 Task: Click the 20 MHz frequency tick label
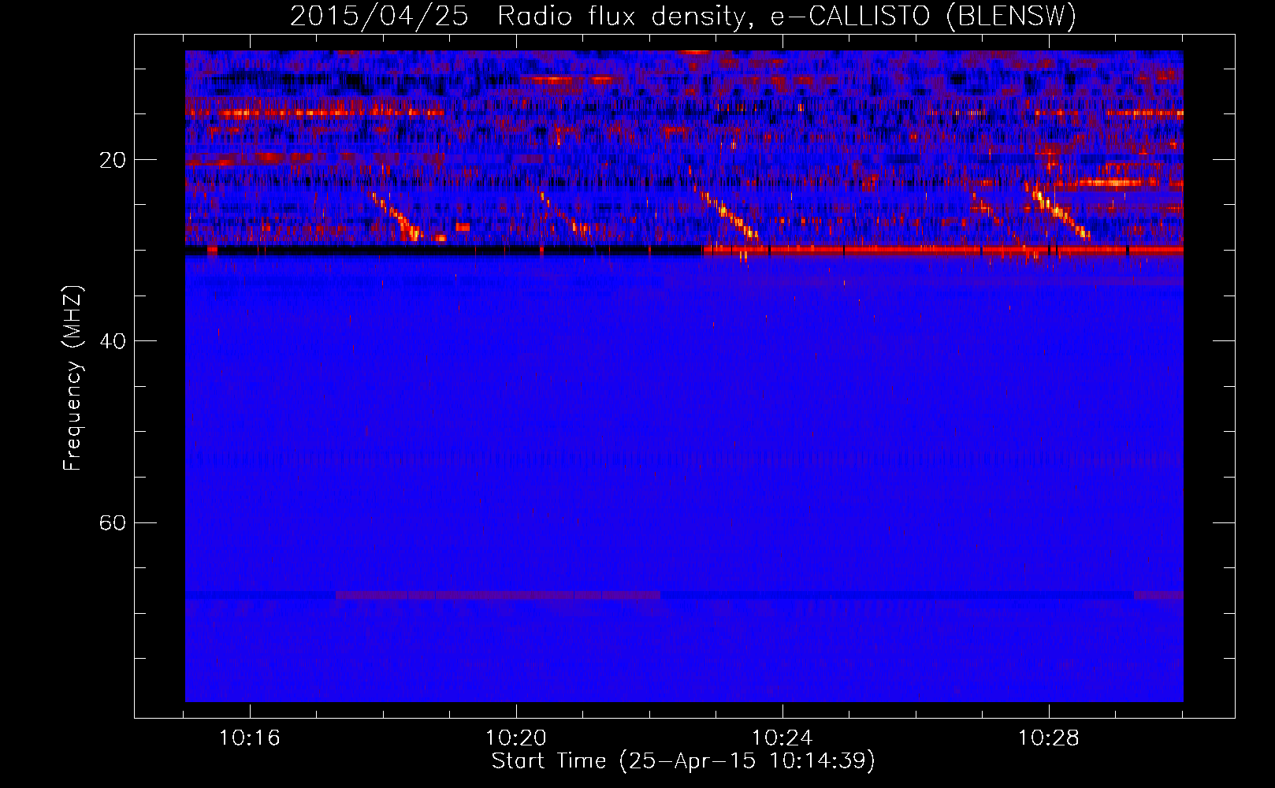[113, 160]
